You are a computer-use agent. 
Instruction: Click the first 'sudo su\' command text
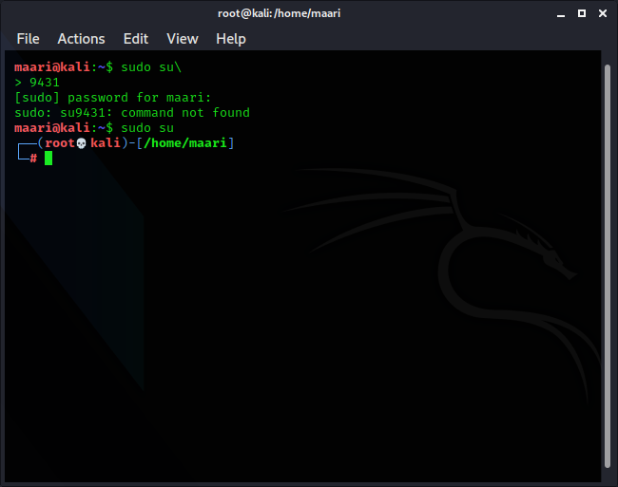(x=150, y=67)
